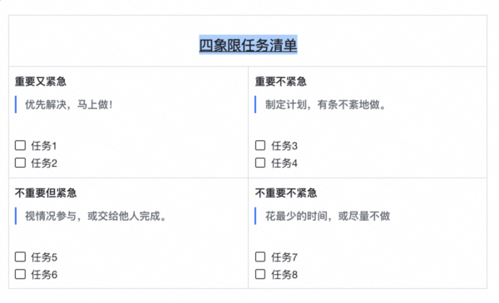Toggle the 任务8 checkbox

[x=260, y=274]
